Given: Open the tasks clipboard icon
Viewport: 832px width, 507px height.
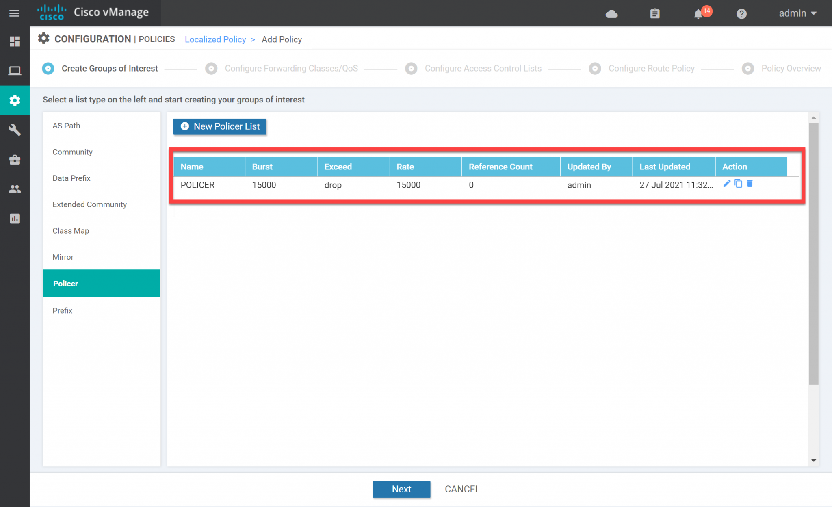Looking at the screenshot, I should tap(654, 13).
